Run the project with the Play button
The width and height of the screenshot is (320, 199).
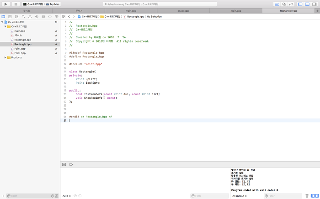[5, 4]
